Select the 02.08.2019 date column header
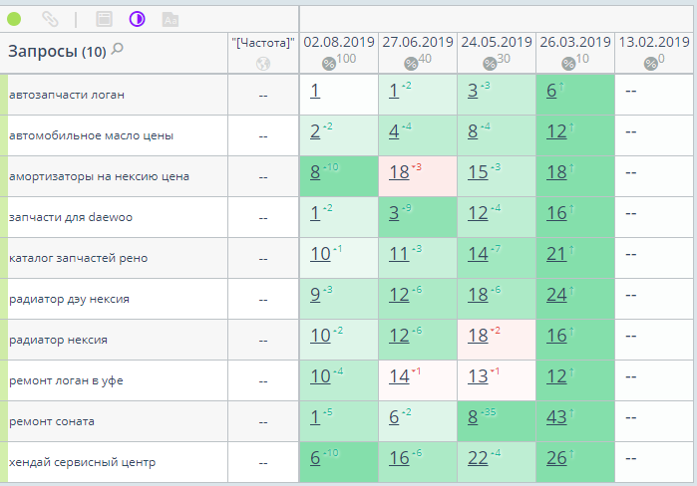The image size is (697, 486). (339, 42)
